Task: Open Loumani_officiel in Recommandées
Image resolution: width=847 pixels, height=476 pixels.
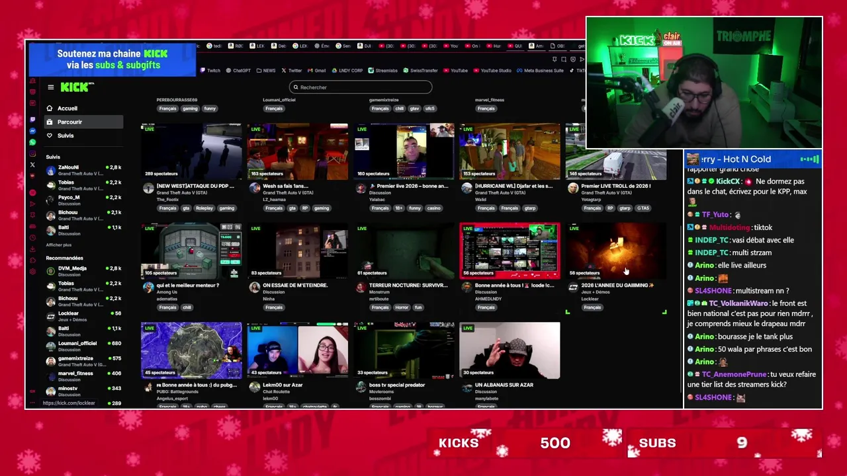Action: (x=84, y=346)
